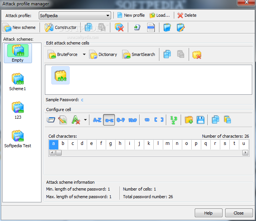256x221 pixels.
Task: Click the clipboard paste icon in Configure cell
Action: (x=227, y=120)
